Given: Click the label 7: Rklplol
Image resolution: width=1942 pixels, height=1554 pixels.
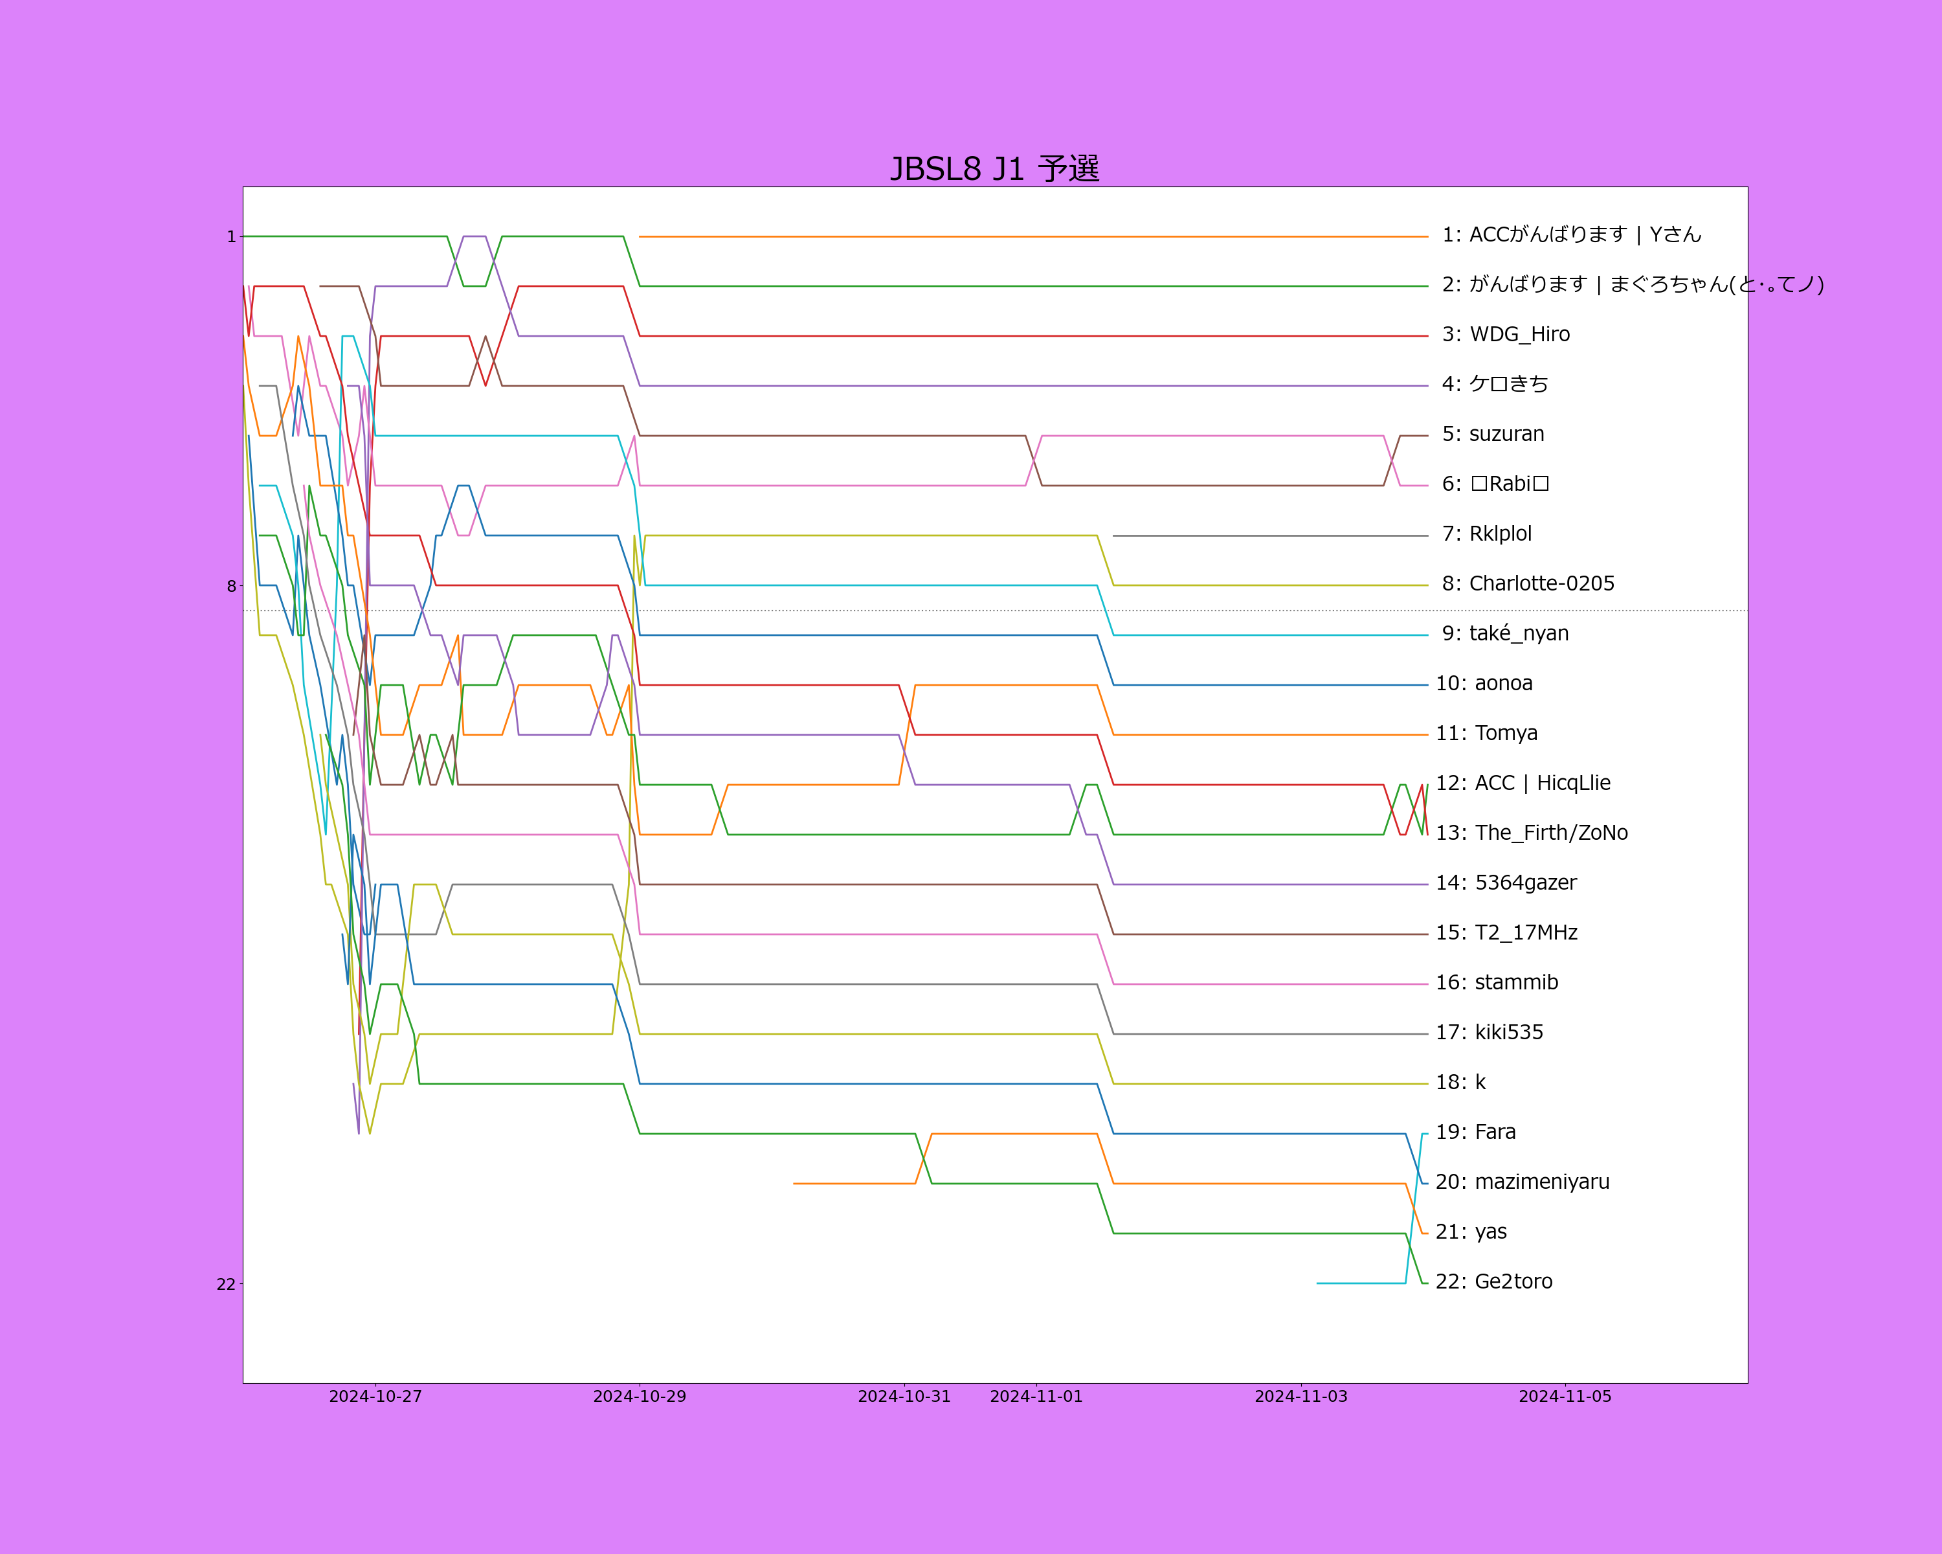Looking at the screenshot, I should click(x=1486, y=534).
